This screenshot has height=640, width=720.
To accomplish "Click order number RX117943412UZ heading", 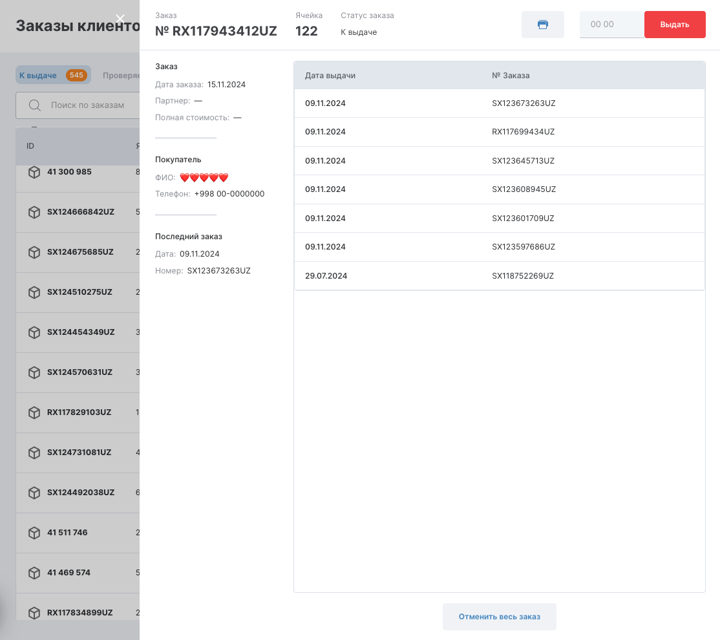I will click(x=217, y=31).
